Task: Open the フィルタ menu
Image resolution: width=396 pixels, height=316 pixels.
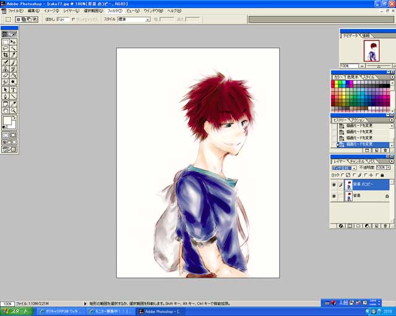Action: [114, 11]
